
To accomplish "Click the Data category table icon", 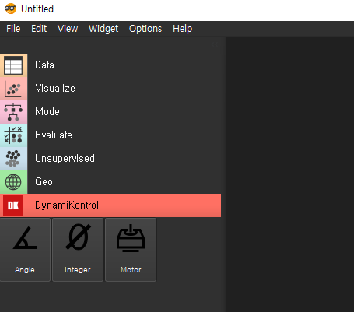I will (x=13, y=65).
